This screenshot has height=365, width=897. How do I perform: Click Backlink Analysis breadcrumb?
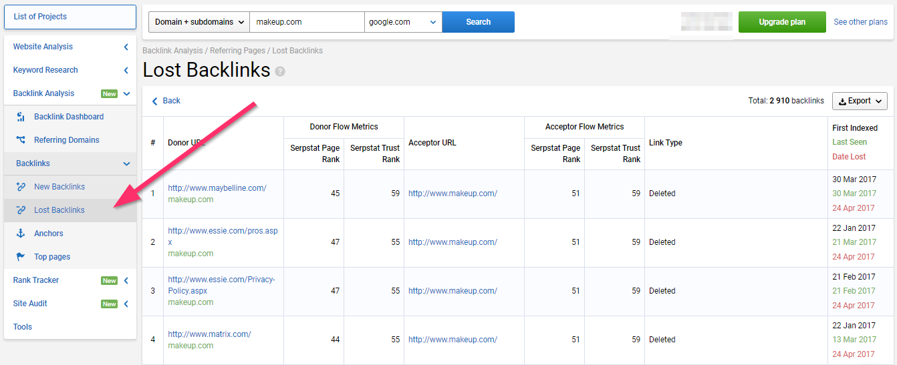click(x=172, y=51)
